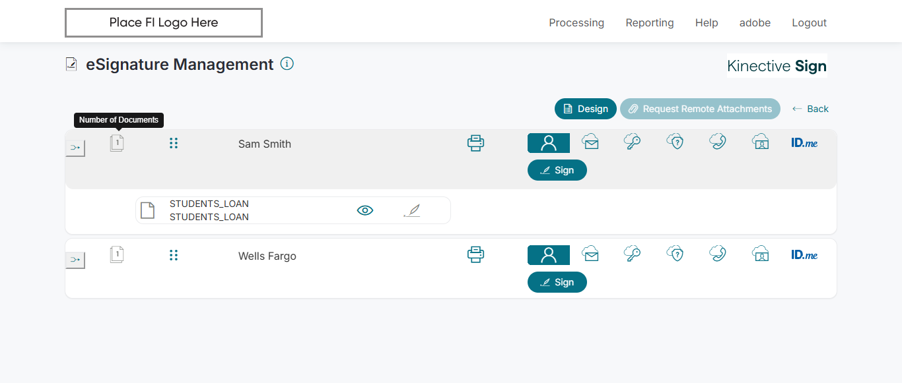Grab the drag handle dots for Wells Fargo

[174, 255]
